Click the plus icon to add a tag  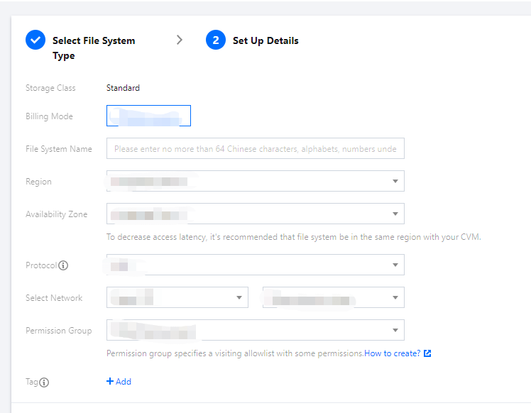click(x=110, y=382)
